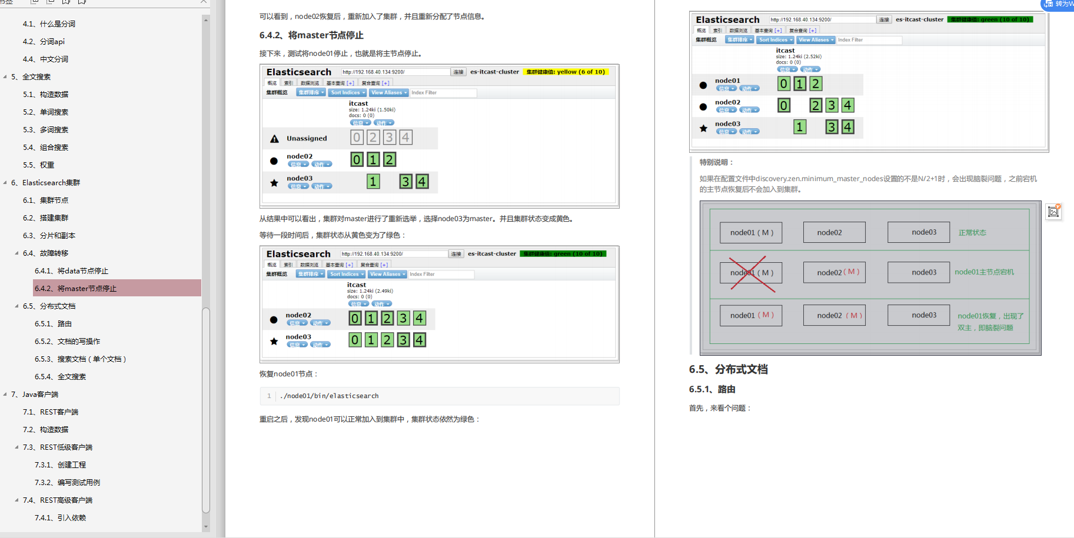
Task: Open bookmark 6.3、分片和副本
Action: click(49, 236)
